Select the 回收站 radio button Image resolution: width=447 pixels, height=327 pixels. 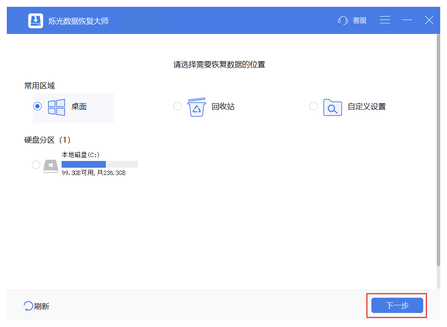178,107
